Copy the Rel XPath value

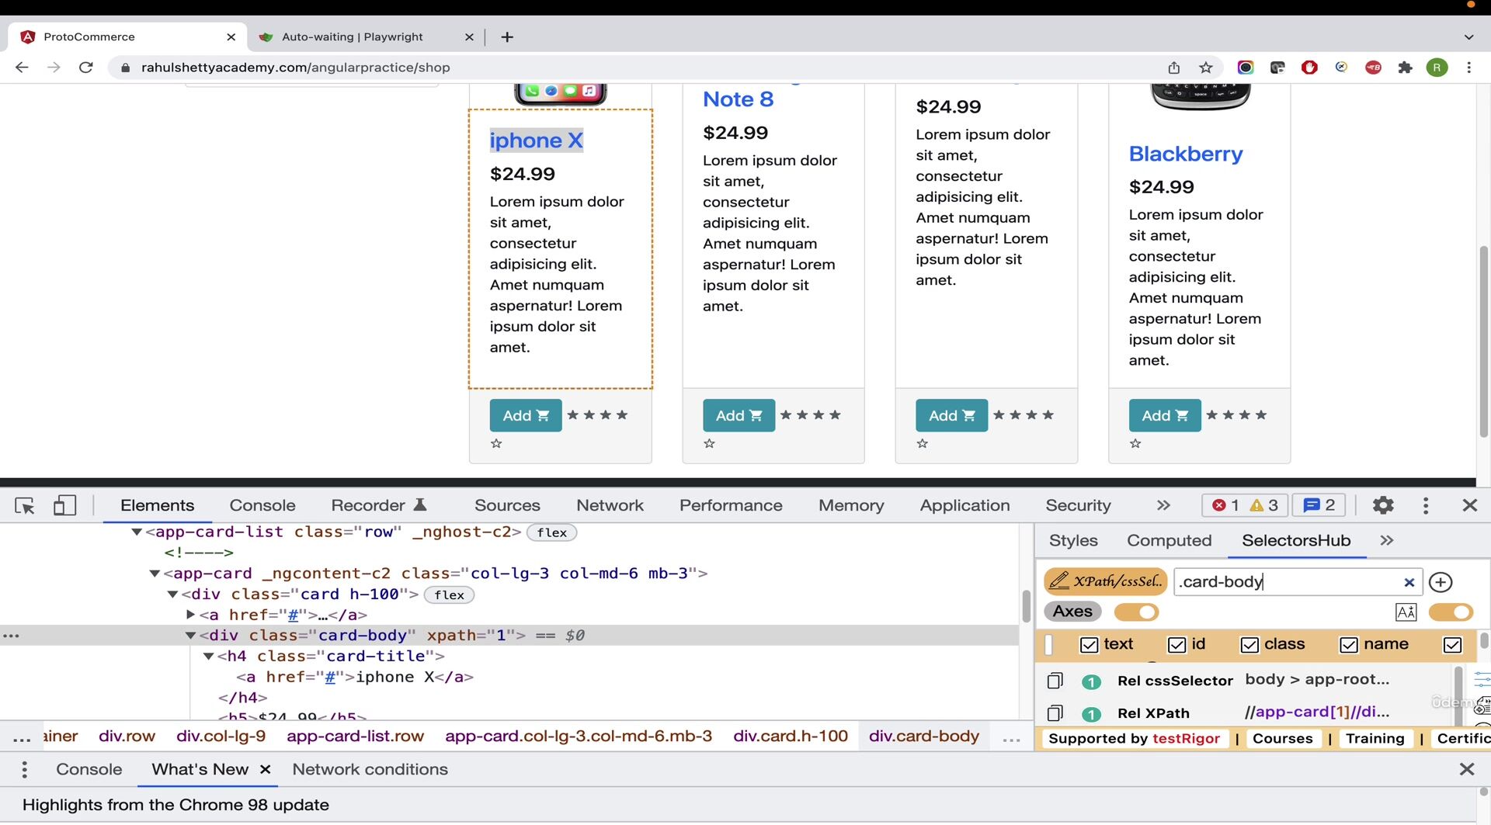(1055, 713)
